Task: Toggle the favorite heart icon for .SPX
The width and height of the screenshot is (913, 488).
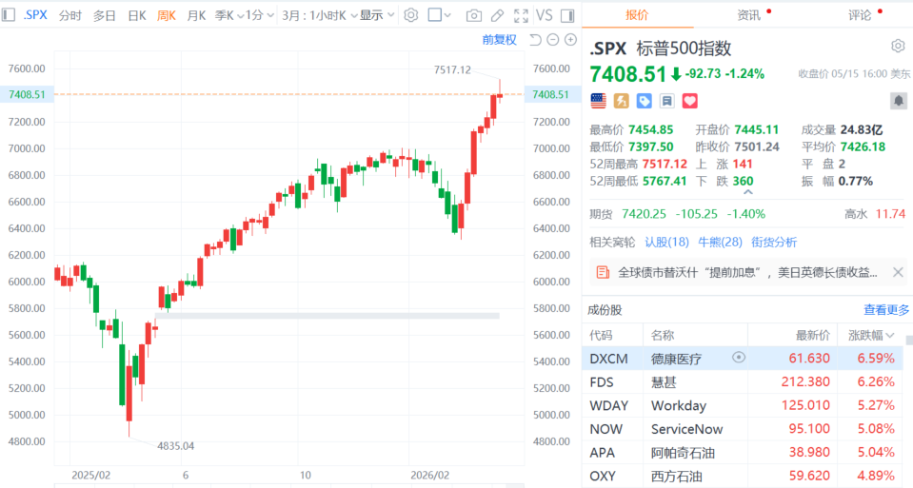Action: pos(689,101)
